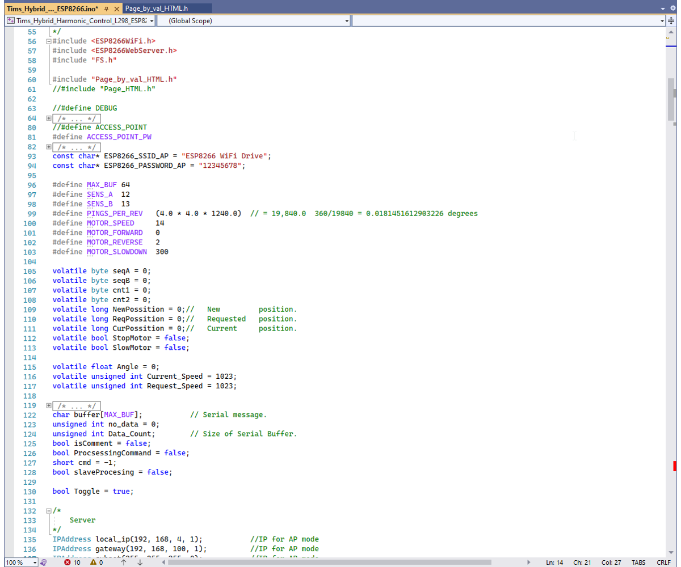Screen dimensions: 681x567
Task: Click the // Serial message. comment
Action: pos(228,415)
